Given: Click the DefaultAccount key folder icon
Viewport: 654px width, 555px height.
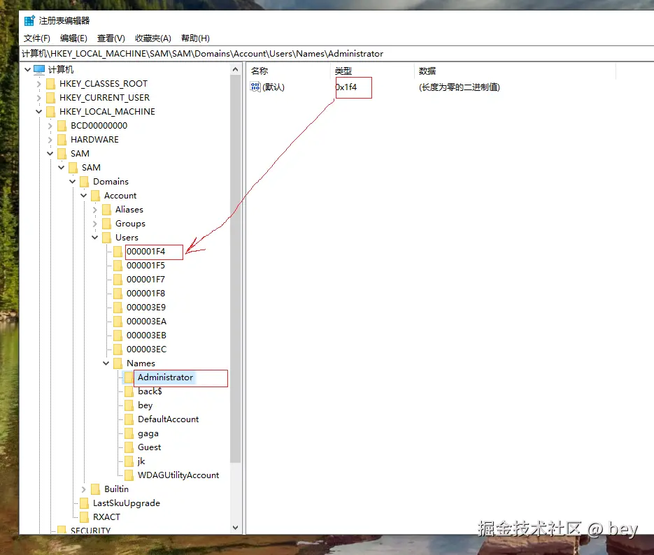Looking at the screenshot, I should point(129,419).
